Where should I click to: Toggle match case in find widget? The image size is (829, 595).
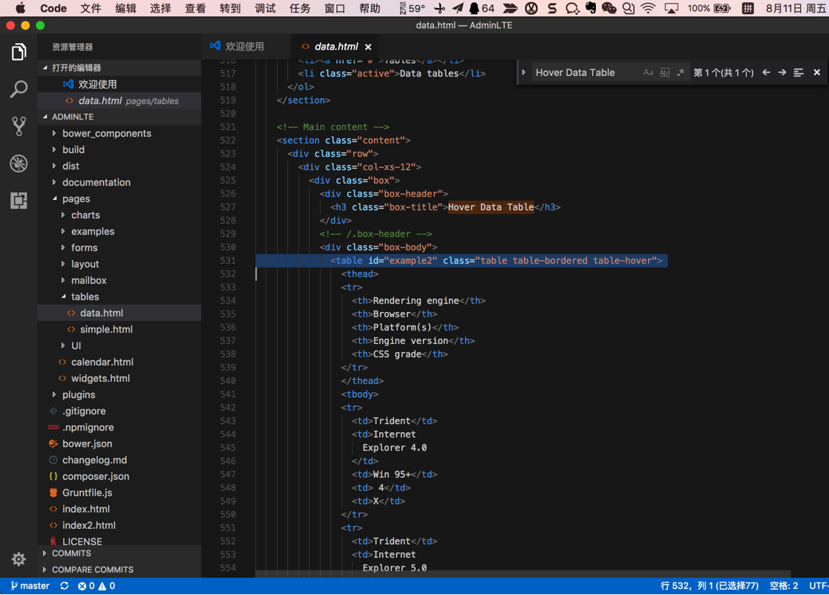click(x=648, y=73)
